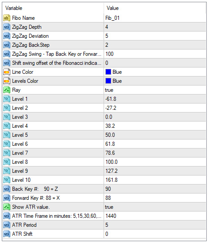Click the boolean icon beside Ray
209x243 pixels.
point(6,90)
